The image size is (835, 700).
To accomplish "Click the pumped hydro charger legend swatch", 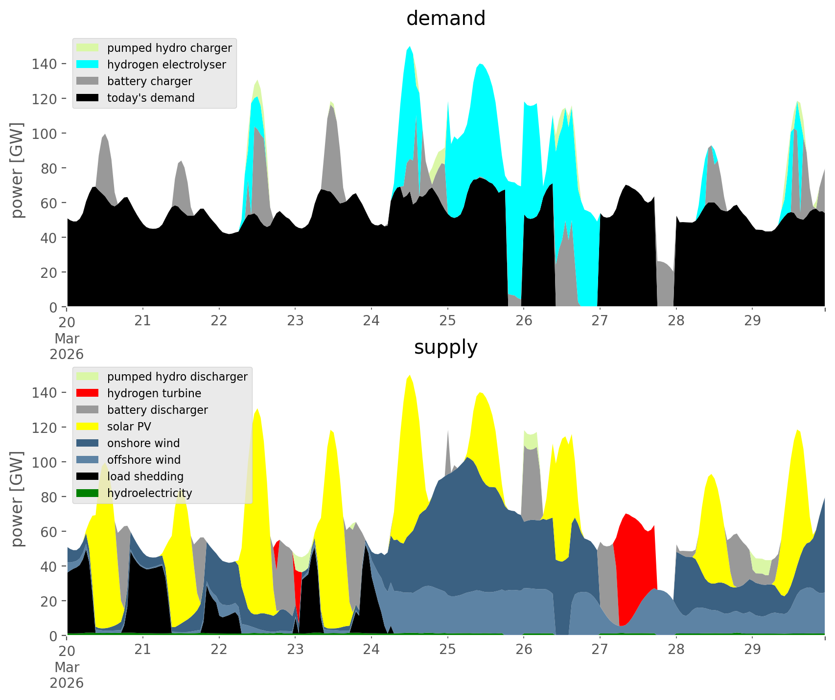I will point(88,48).
